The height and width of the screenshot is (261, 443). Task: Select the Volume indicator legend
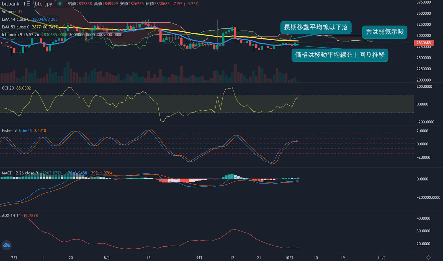point(9,11)
